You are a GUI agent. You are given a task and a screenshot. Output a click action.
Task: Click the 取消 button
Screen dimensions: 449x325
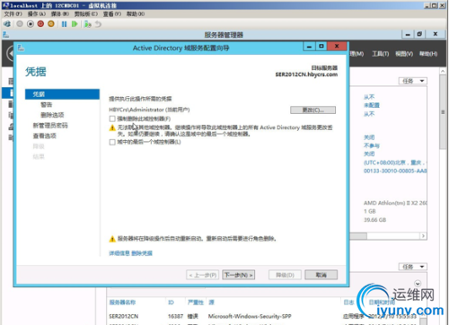(321, 275)
